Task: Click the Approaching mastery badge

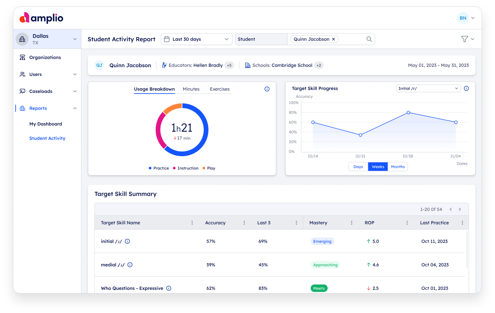Action: 325,265
